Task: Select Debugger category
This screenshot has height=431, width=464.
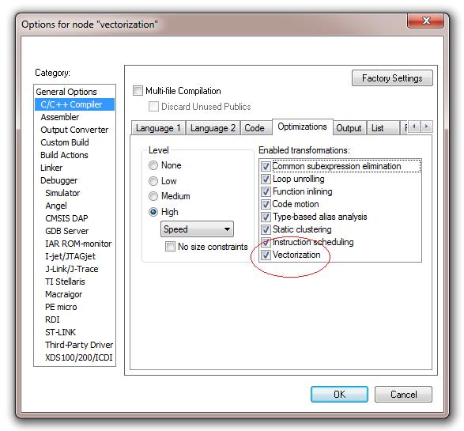Action: point(58,180)
